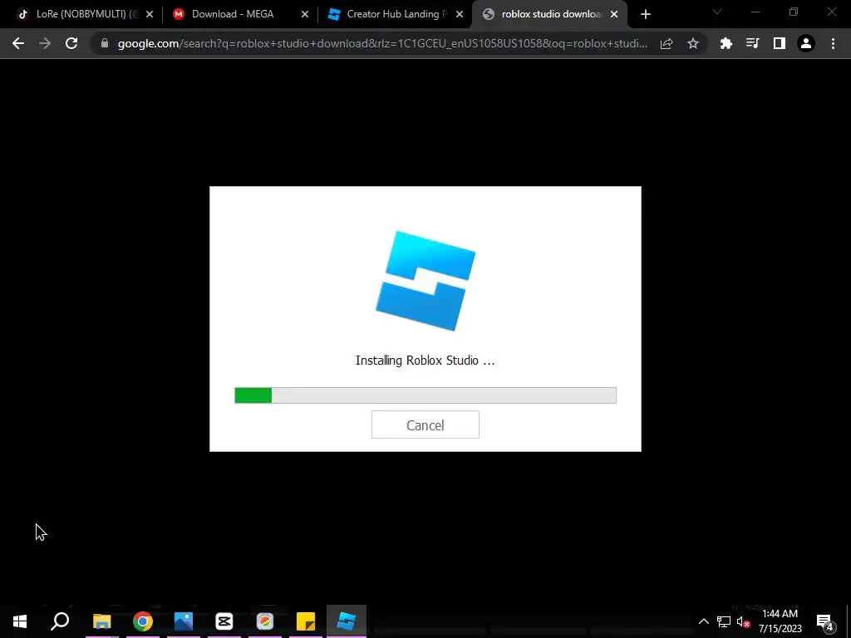Open the muted volume tray icon
Screen dimensions: 851x638
tap(744, 621)
